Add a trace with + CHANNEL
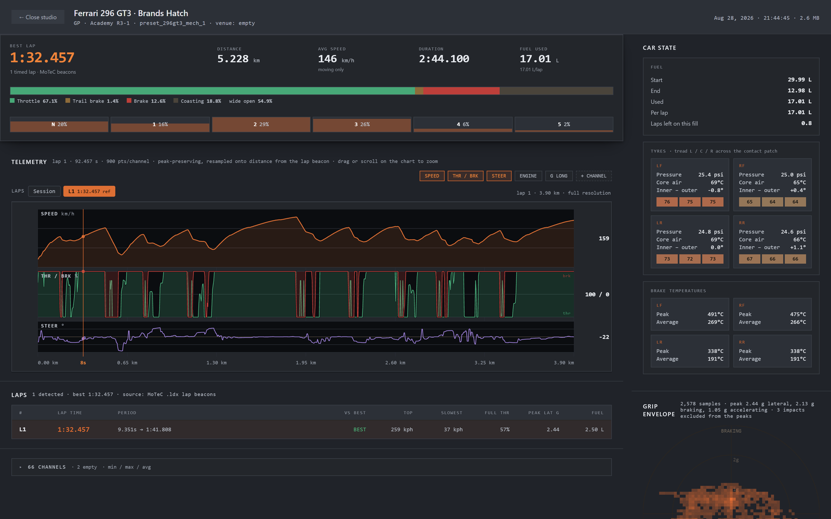The height and width of the screenshot is (519, 831). tap(594, 176)
